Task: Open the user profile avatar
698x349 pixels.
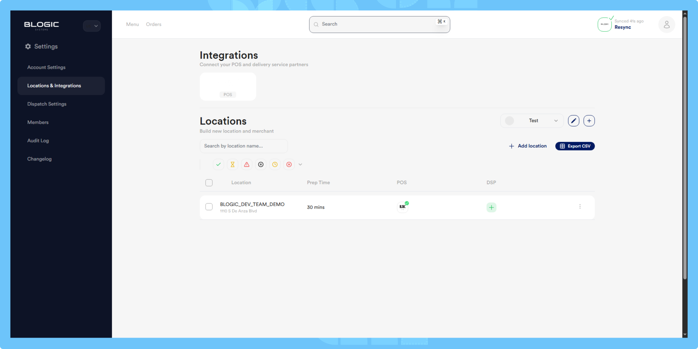Action: 667,25
